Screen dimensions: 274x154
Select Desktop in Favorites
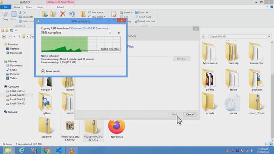point(12,48)
